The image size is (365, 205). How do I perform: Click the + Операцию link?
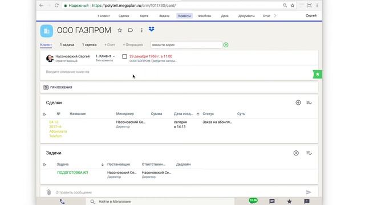[133, 44]
